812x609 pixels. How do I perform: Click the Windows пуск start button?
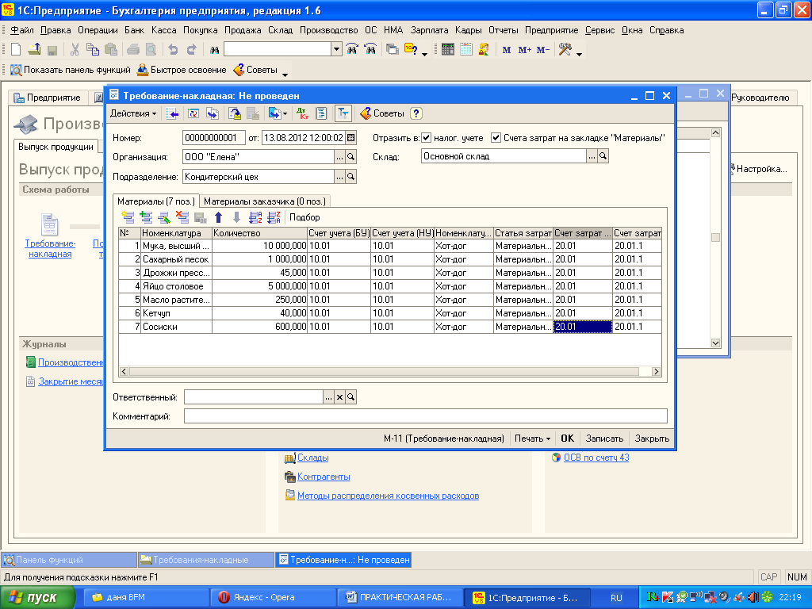36,598
